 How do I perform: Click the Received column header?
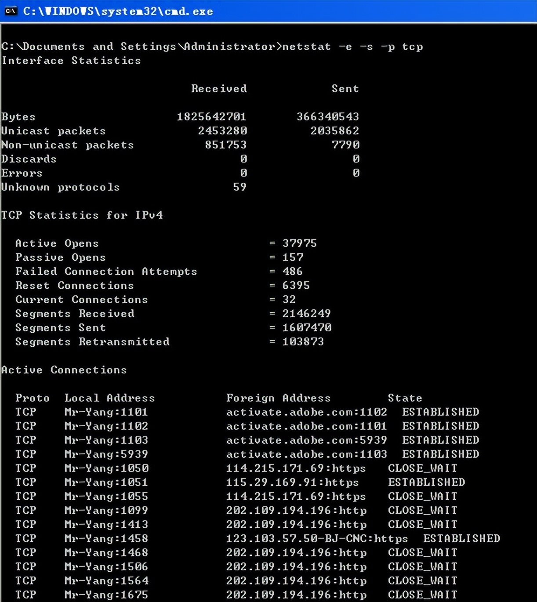[x=218, y=88]
